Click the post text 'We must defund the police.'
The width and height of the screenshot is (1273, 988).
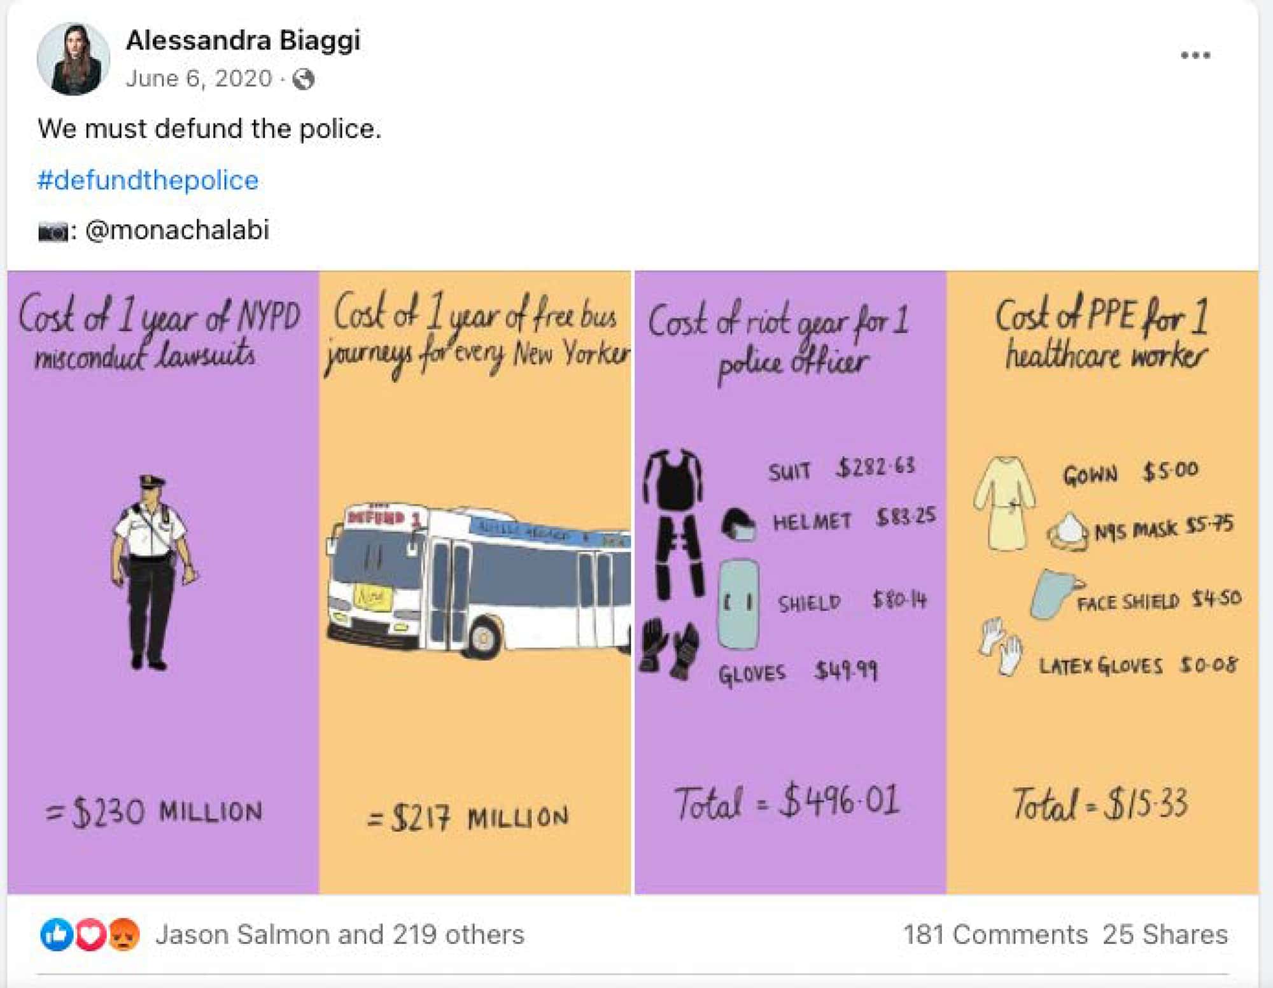209,129
